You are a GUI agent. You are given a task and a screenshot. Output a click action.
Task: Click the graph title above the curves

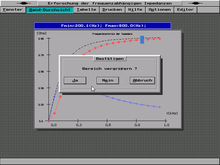point(112,34)
